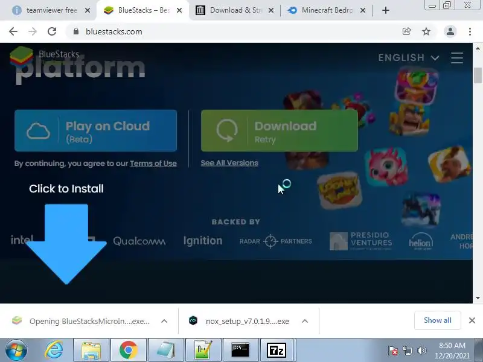Click the pink dragon game thumbnail

[386, 167]
